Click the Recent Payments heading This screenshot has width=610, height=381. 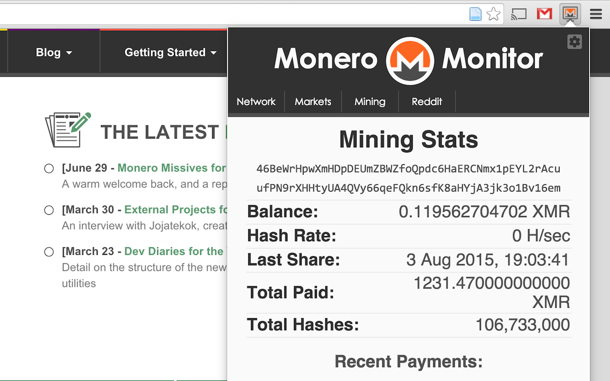[x=408, y=361]
